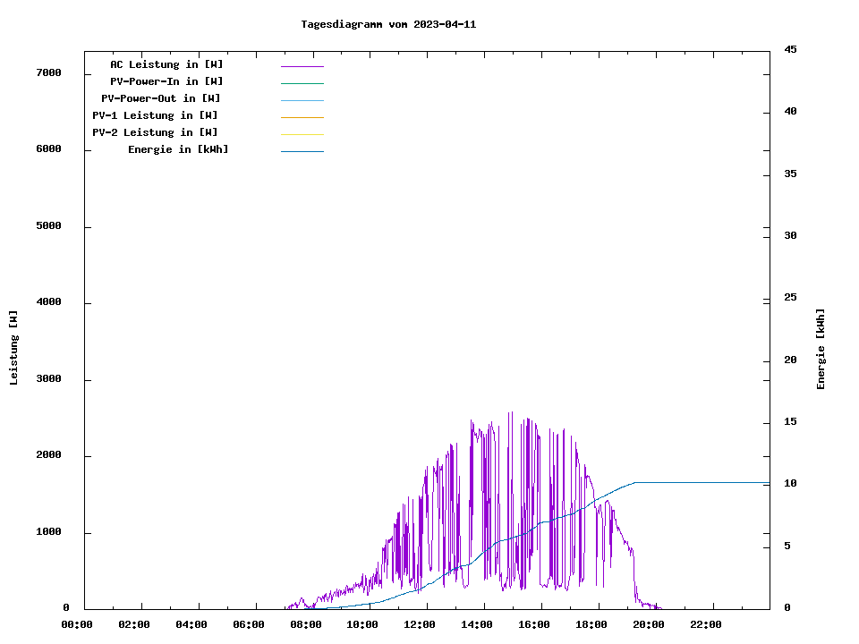
Task: Select the 20:00 time axis label
Action: click(x=649, y=624)
